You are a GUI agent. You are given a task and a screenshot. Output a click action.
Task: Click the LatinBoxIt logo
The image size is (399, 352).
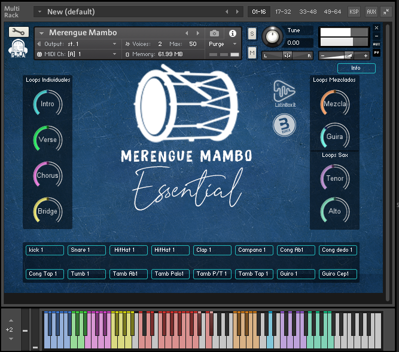[285, 94]
